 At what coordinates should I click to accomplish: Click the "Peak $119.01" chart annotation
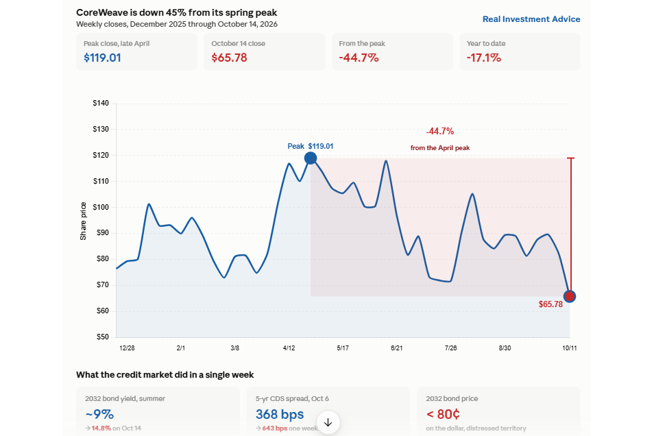311,146
